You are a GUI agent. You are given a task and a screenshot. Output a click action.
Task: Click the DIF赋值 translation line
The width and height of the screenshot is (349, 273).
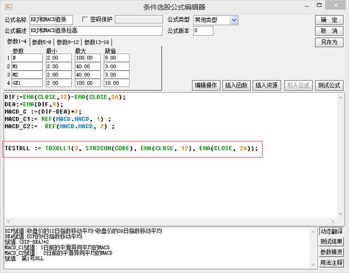point(83,231)
